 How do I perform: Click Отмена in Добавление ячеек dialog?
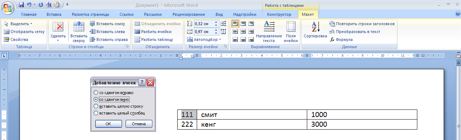pos(139,124)
